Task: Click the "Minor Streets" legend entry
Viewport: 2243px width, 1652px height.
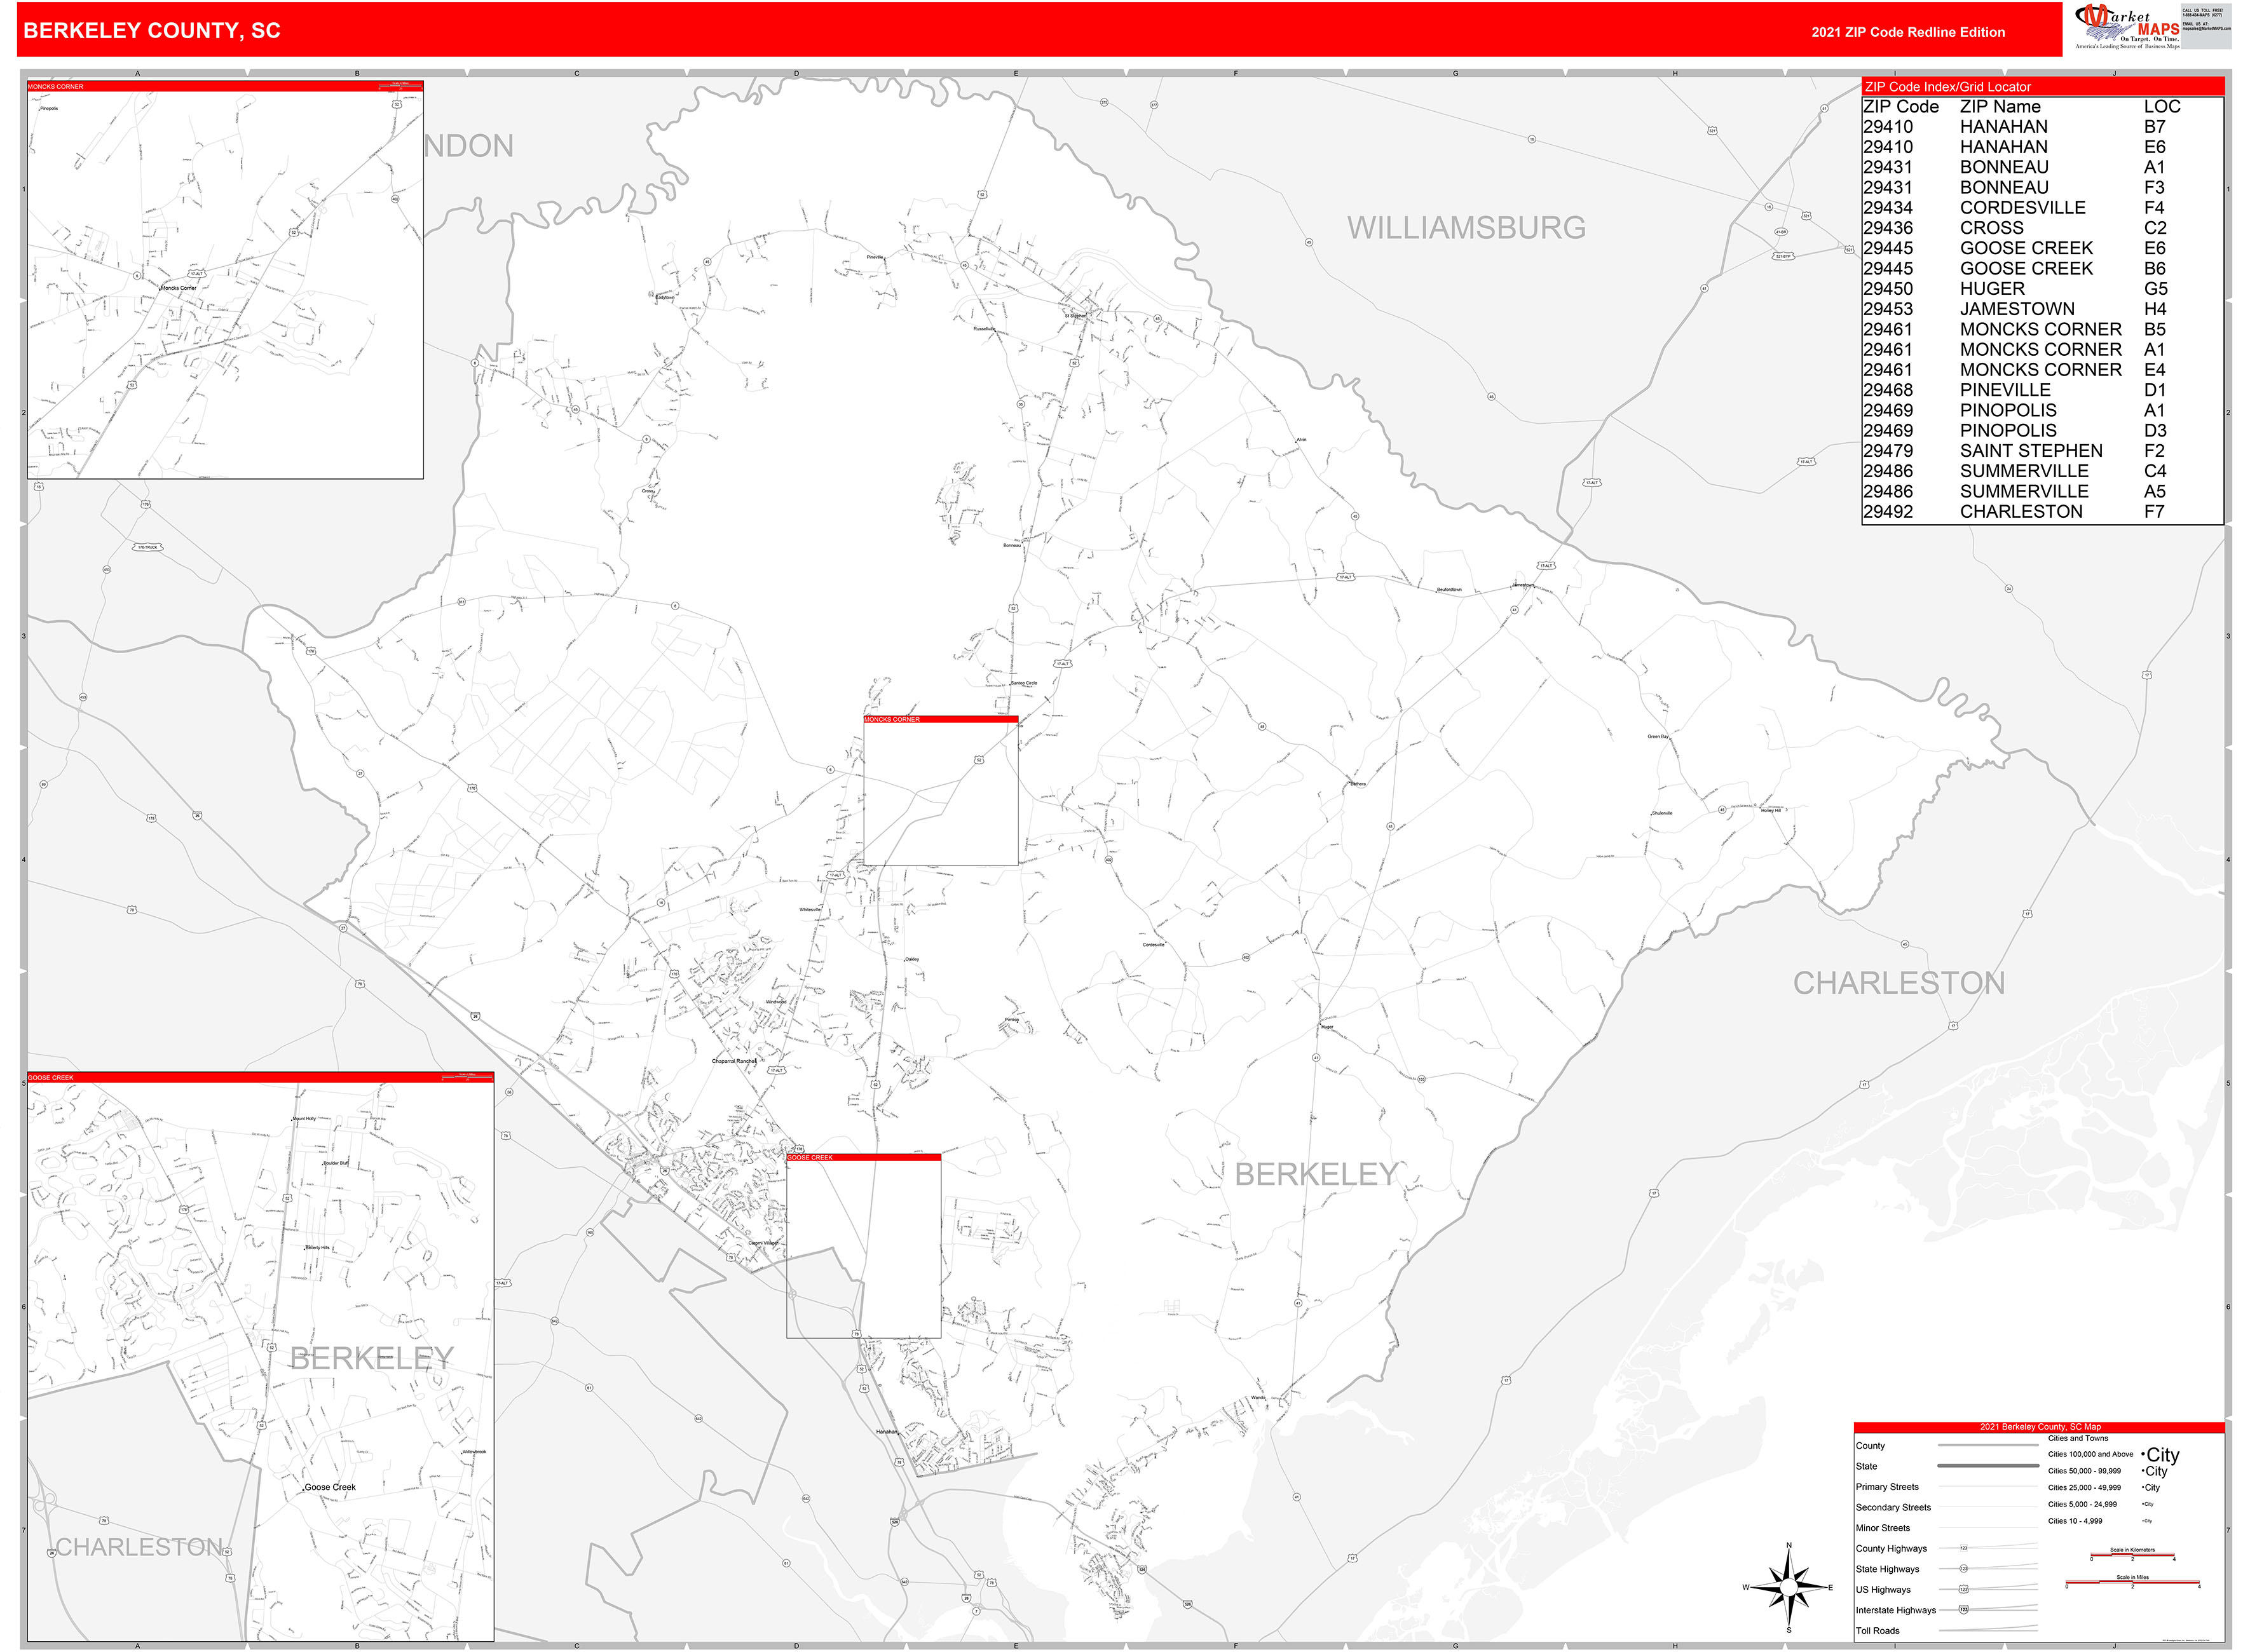Action: [1946, 1528]
